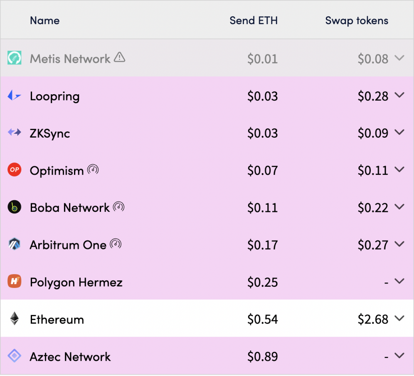The width and height of the screenshot is (414, 376).
Task: Click the Boba Network name
Action: 70,207
